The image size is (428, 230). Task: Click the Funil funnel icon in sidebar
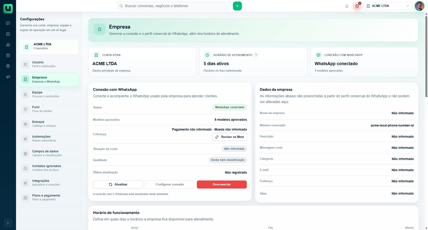point(25,109)
